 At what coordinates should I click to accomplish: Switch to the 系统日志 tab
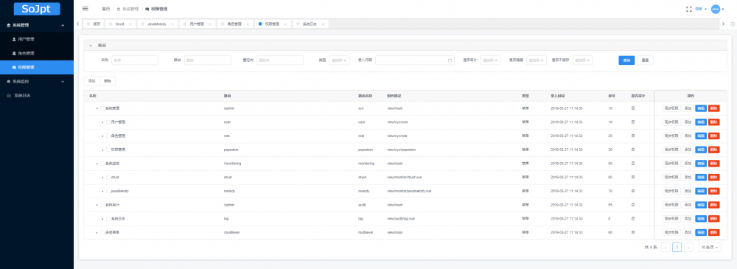(x=310, y=24)
